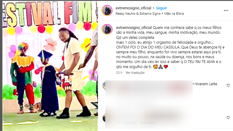Image resolution: width=233 pixels, height=131 pixels.
Task: Open the three-dot more options menu
Action: [x=226, y=11]
